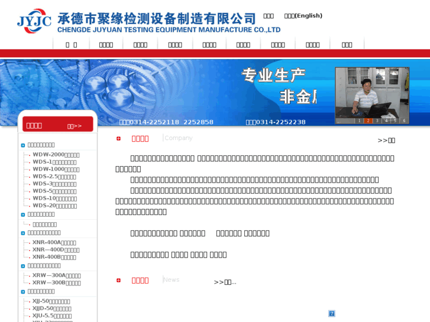Click the JYJC company logo

[34, 21]
